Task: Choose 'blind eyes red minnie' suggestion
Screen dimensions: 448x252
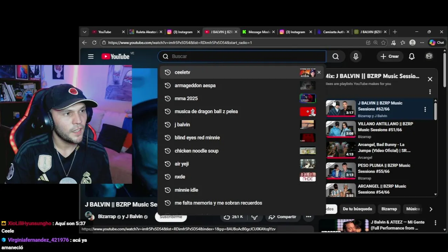Action: (242, 138)
